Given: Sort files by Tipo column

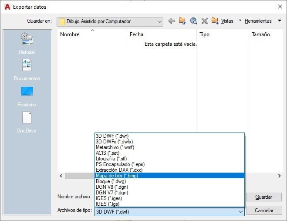Looking at the screenshot, I should coord(223,34).
